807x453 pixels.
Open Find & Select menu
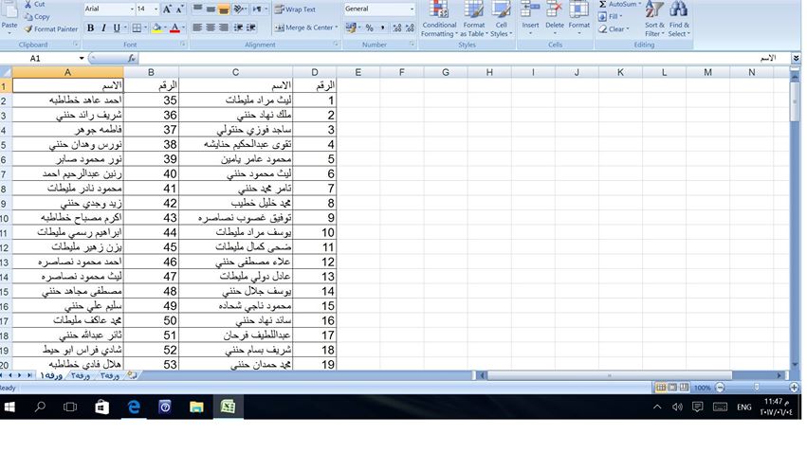pos(679,21)
